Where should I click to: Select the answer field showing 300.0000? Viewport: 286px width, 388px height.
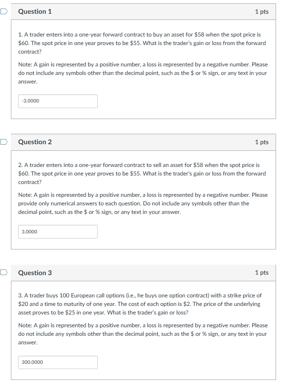tap(57, 362)
